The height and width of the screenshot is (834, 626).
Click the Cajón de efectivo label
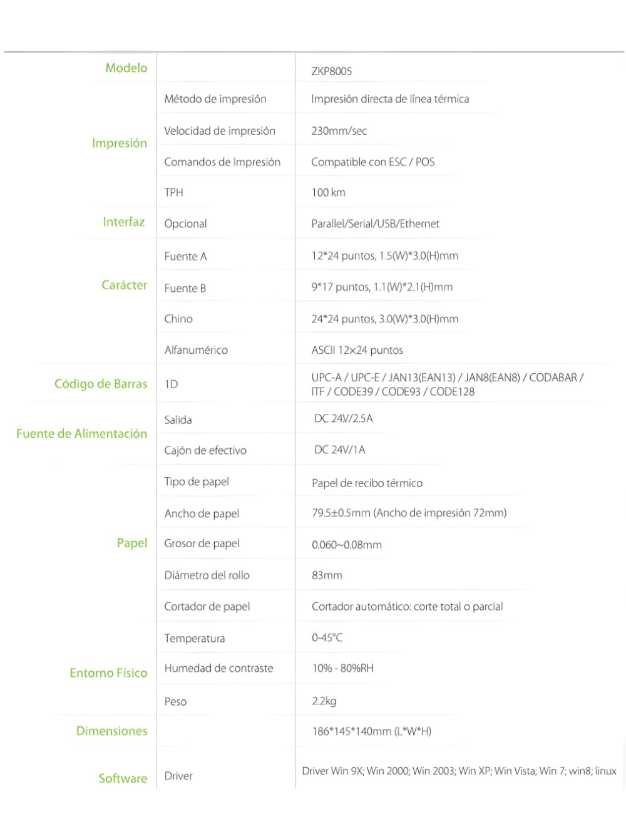[205, 451]
